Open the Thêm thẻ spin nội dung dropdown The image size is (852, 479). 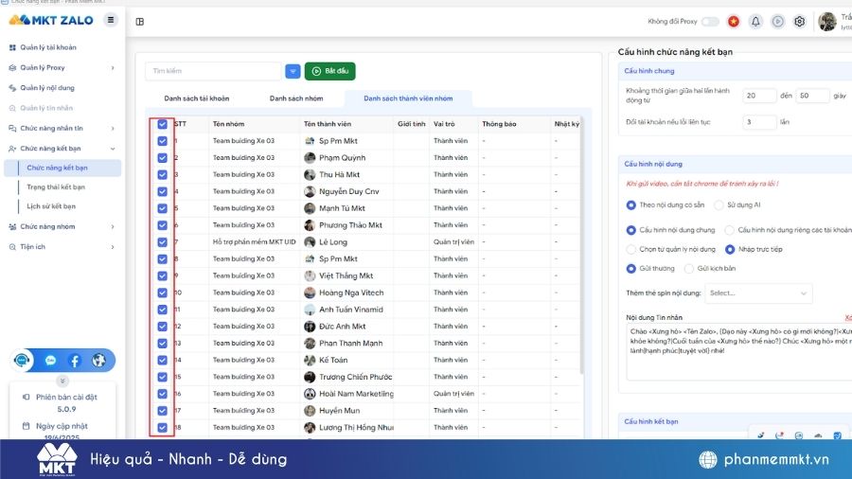[757, 293]
